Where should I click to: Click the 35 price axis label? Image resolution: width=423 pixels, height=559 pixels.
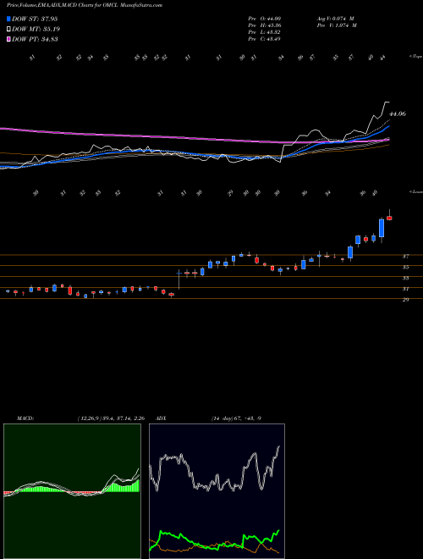pos(405,267)
